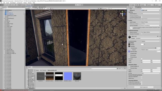162x91 pixels.
Task: Toggle 2D view mode button
Action: tap(37, 9)
